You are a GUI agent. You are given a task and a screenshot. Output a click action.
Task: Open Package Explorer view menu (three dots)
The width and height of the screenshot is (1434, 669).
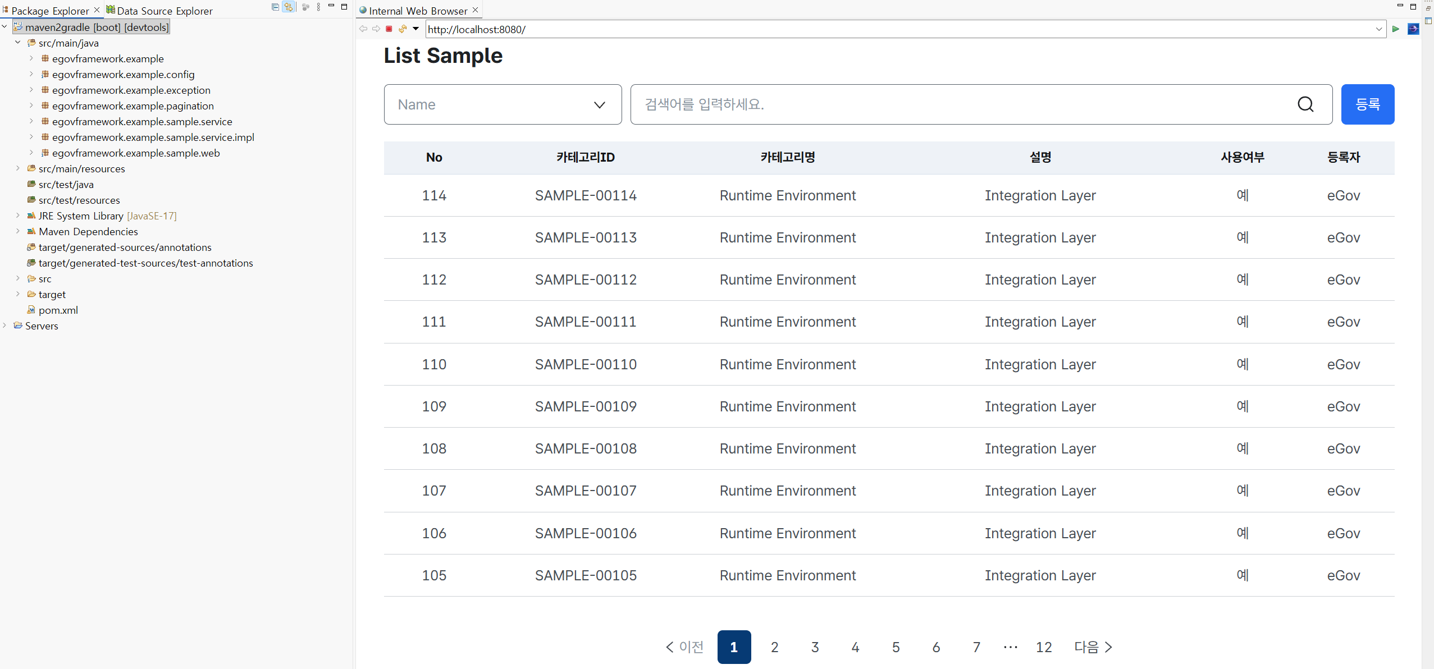click(x=318, y=7)
